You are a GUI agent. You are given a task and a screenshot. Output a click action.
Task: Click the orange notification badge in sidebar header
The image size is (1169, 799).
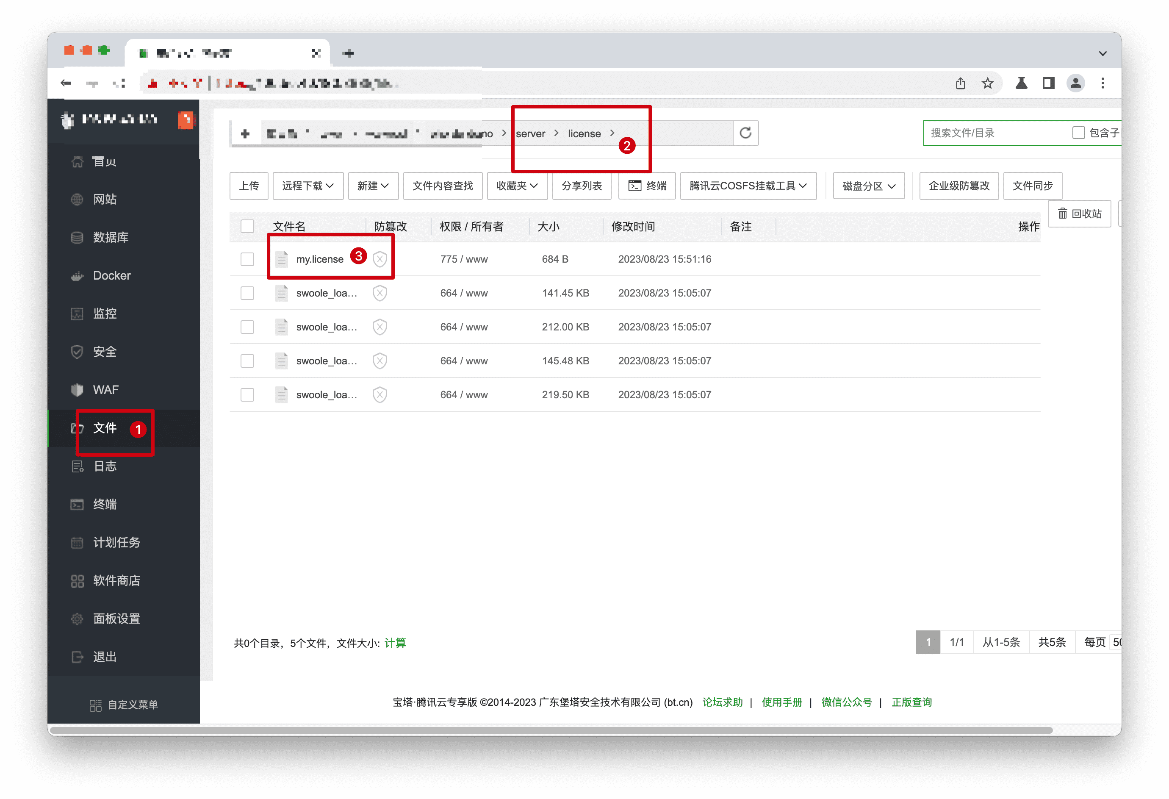[x=185, y=120]
